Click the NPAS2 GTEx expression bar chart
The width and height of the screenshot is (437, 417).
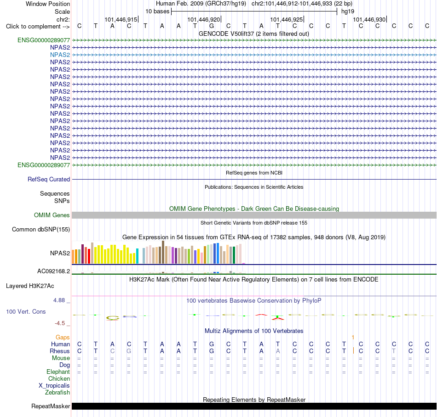[x=158, y=252]
